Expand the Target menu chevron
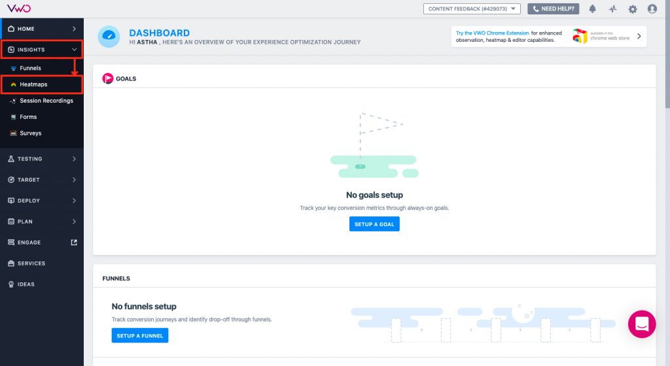 pyautogui.click(x=75, y=180)
